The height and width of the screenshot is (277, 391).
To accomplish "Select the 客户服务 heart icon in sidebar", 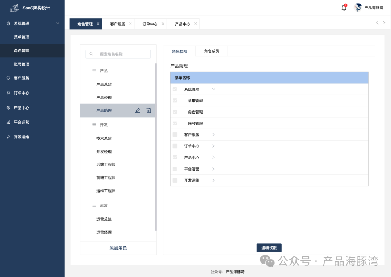I will pyautogui.click(x=8, y=78).
